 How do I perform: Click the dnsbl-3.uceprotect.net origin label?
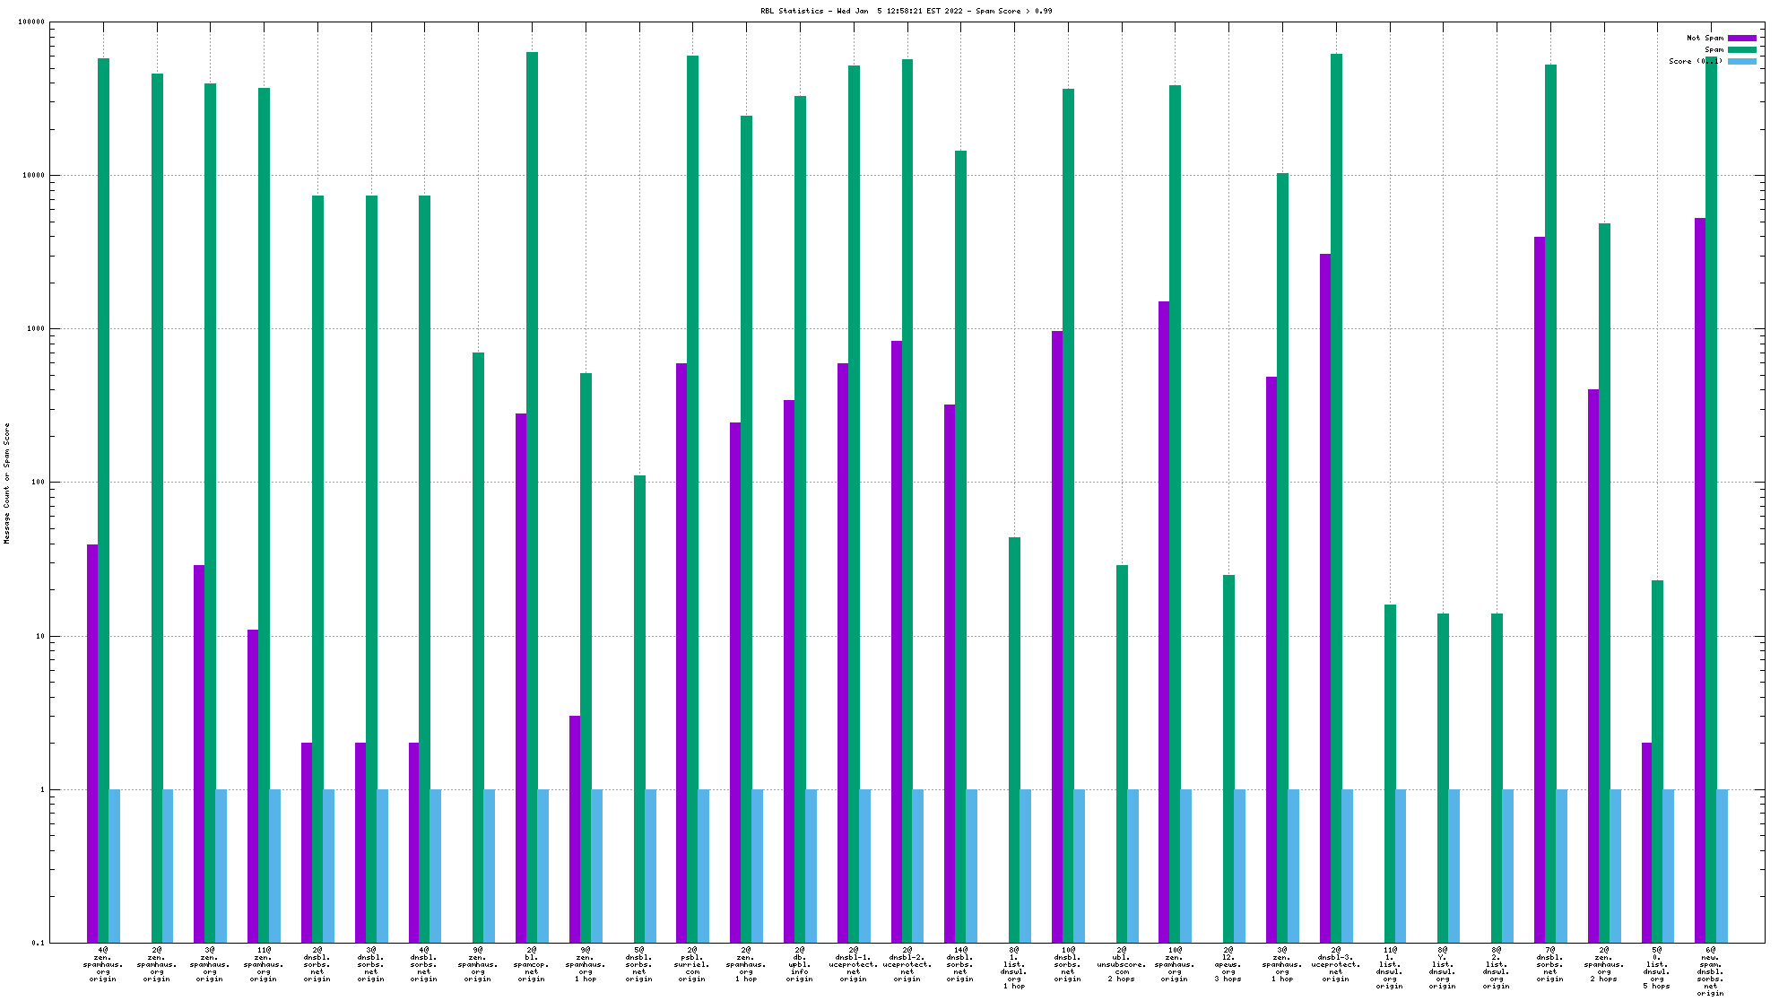[x=1335, y=964]
